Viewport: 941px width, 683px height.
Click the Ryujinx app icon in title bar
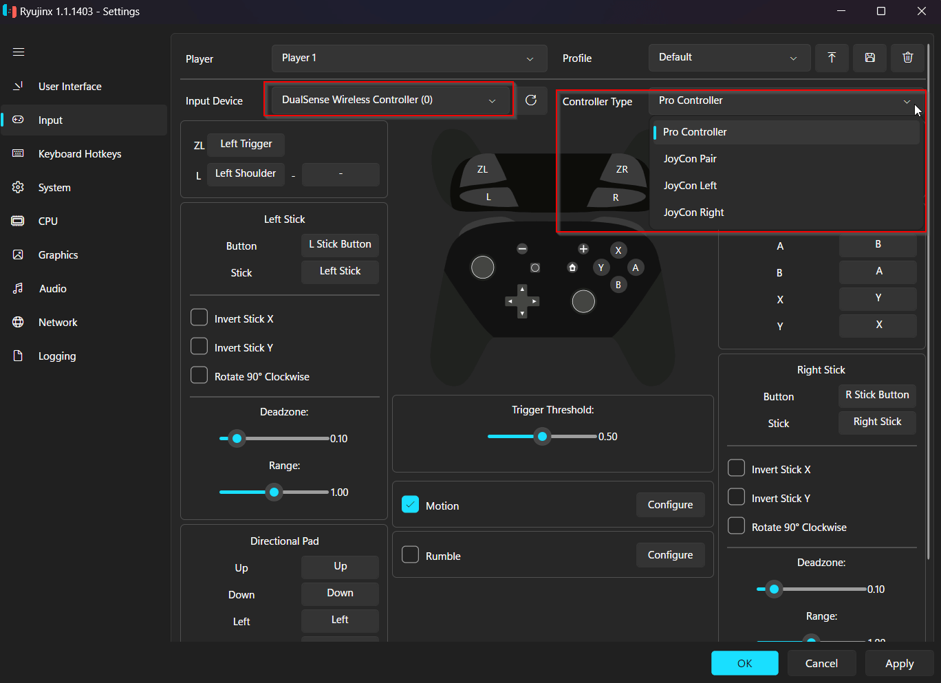click(10, 11)
